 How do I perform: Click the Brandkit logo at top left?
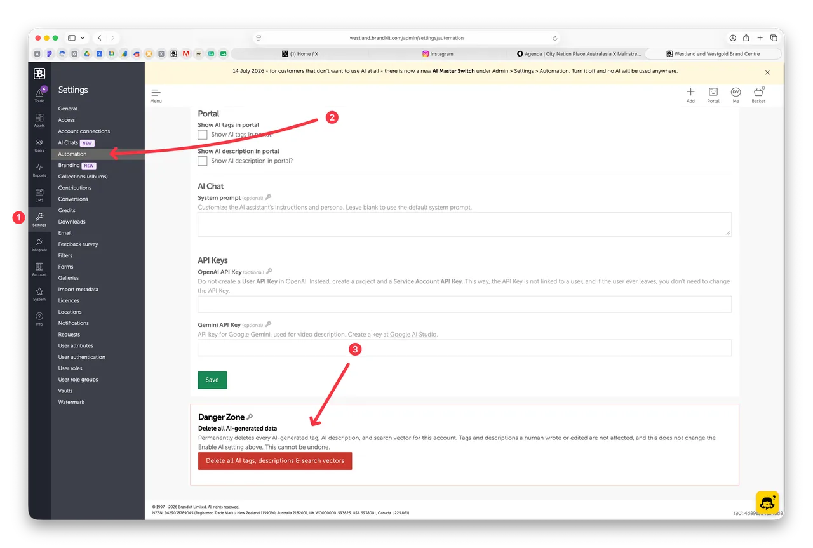point(39,73)
